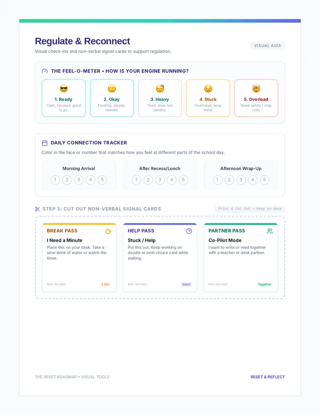
Task: Click the coffee cup icon on Break Pass
Action: pos(108,231)
